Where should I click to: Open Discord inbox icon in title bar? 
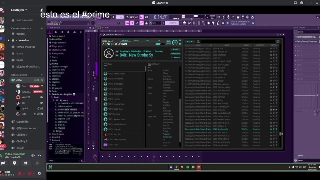[295, 3]
